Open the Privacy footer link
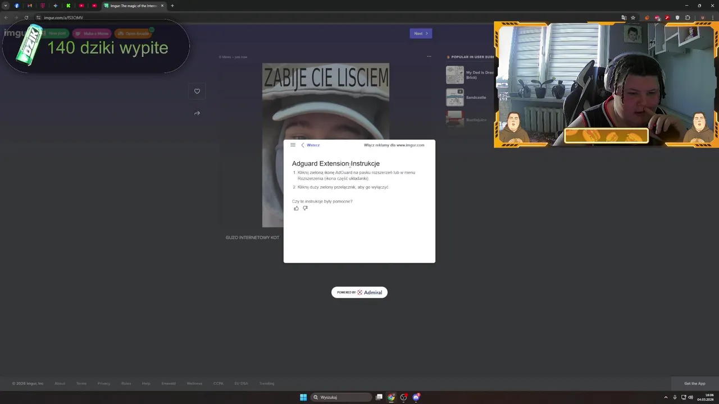This screenshot has height=404, width=719. [104, 383]
